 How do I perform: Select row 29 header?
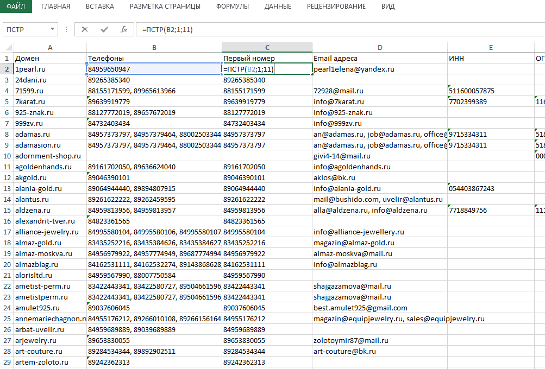pos(7,362)
